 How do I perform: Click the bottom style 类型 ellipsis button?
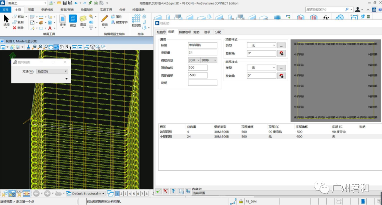[281, 68]
